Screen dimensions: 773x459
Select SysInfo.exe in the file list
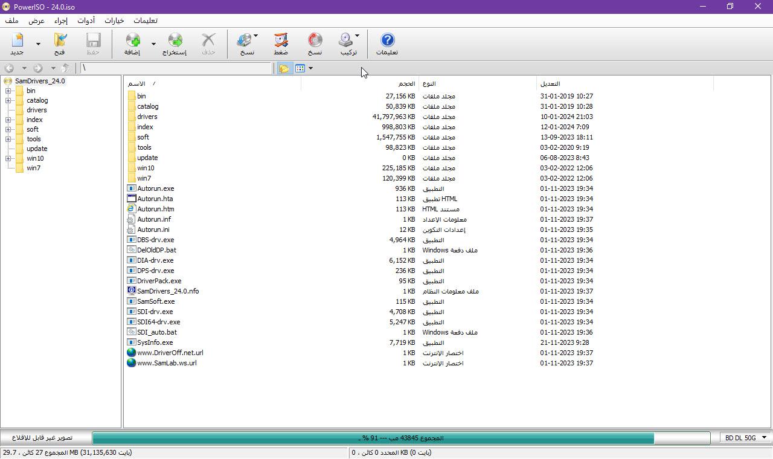coord(155,342)
